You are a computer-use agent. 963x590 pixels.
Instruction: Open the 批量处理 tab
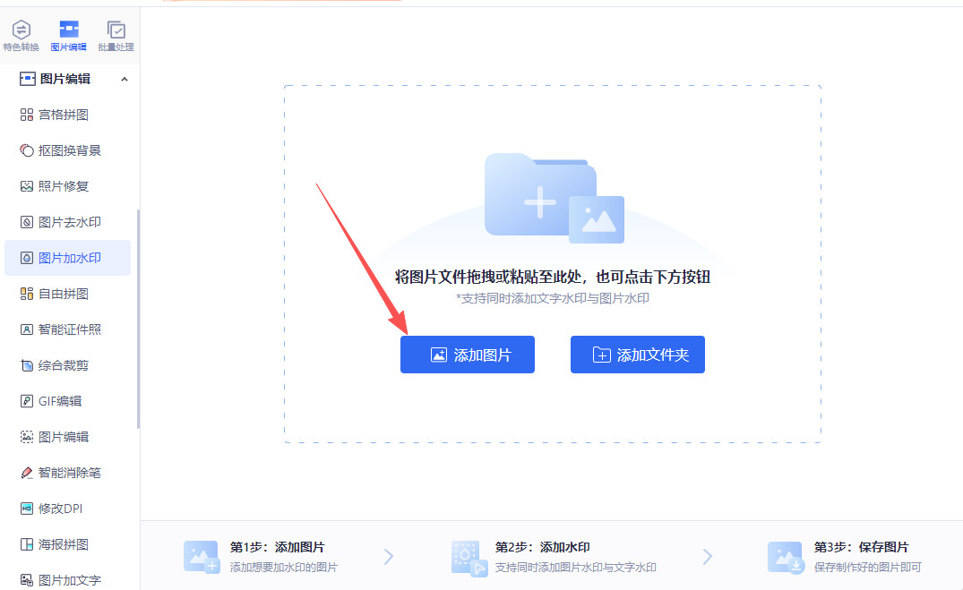[116, 36]
